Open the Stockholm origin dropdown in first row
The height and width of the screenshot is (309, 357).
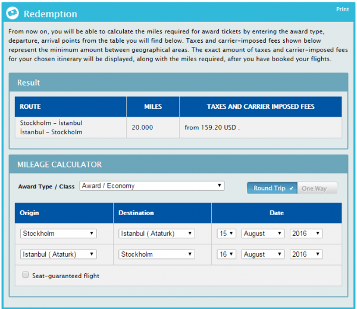click(58, 234)
